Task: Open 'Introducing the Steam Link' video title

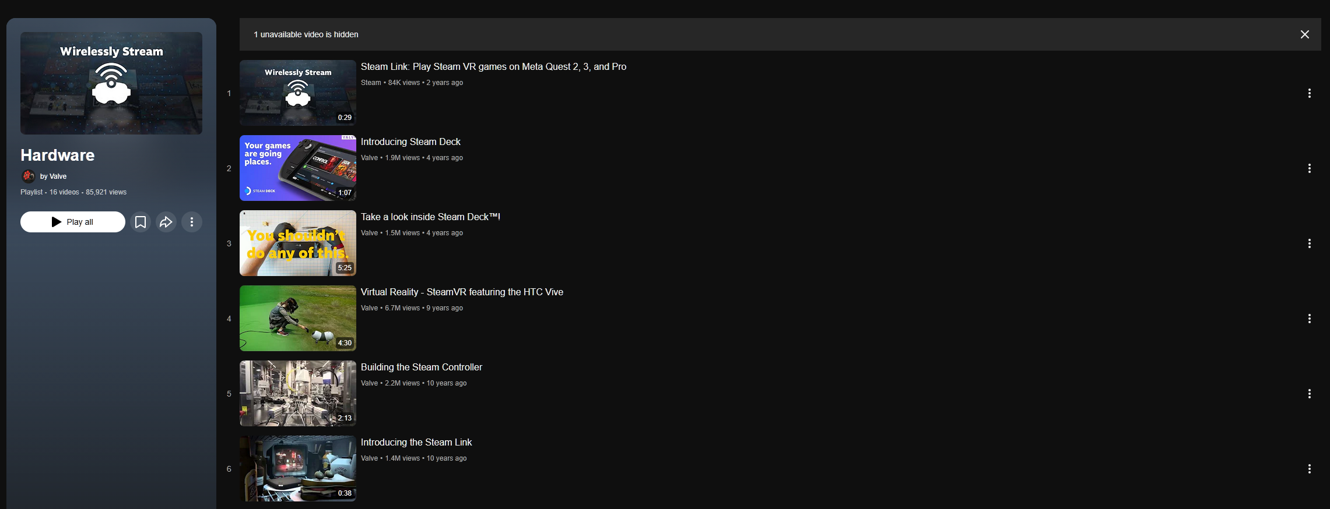Action: 416,443
